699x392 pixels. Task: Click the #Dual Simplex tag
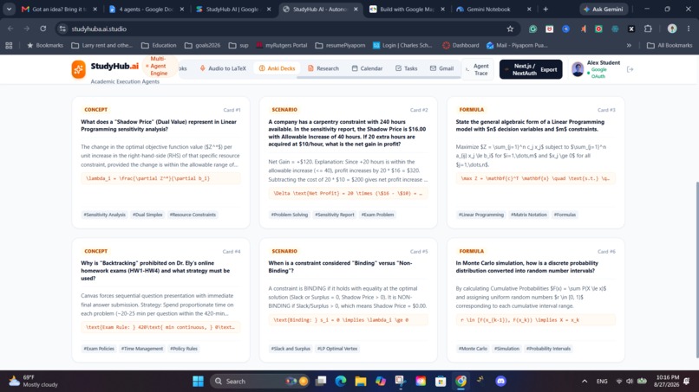pyautogui.click(x=147, y=215)
